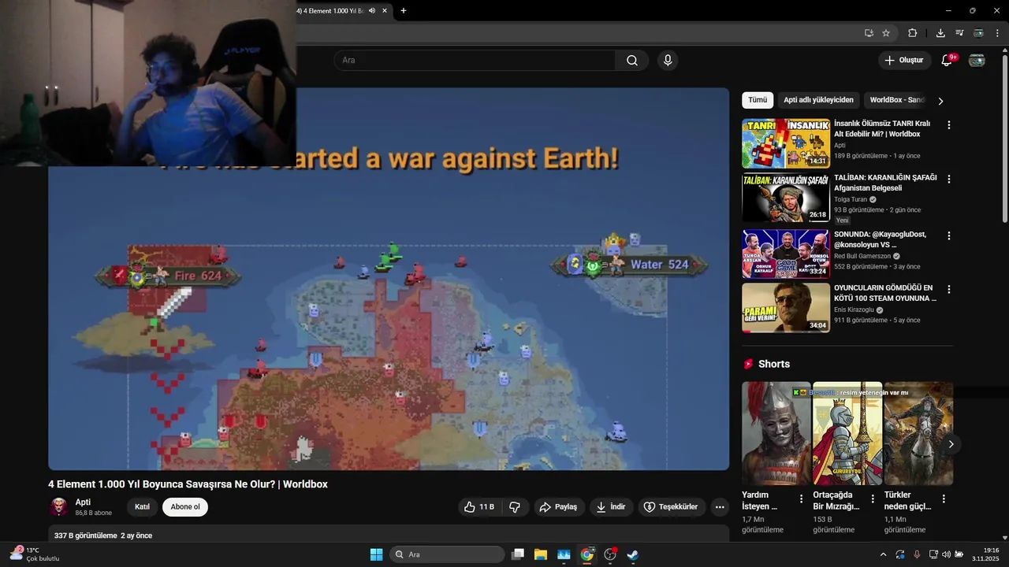Show hidden system tray icons chevron
The height and width of the screenshot is (567, 1009).
(x=883, y=554)
